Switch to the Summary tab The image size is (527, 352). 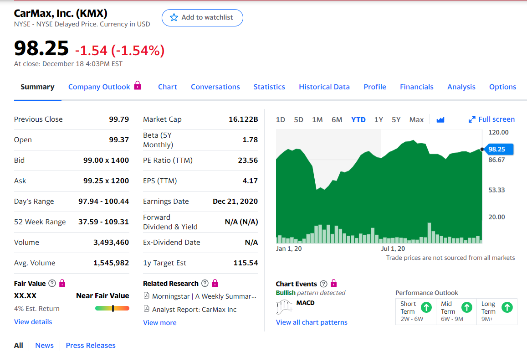(x=37, y=87)
